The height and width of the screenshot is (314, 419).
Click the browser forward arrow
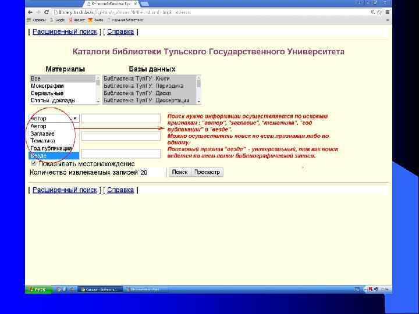(38, 12)
